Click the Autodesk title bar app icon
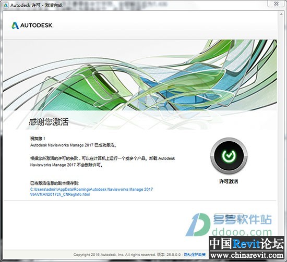The image size is (287, 262). tap(6, 5)
